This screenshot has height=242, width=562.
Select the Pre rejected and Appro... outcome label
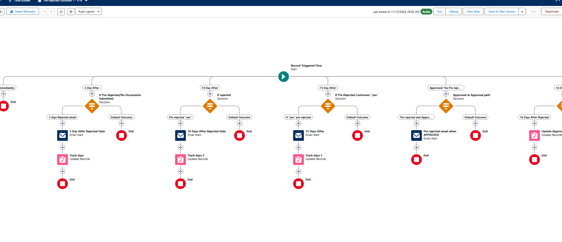pos(416,117)
